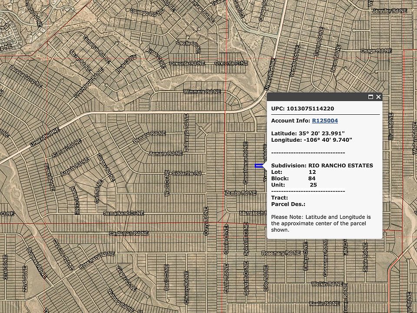Click the Unser Blvd NE label at left
The height and width of the screenshot is (313, 417).
44,137
